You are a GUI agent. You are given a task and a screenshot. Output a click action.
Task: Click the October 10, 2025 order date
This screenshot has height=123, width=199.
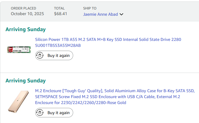tap(27, 14)
